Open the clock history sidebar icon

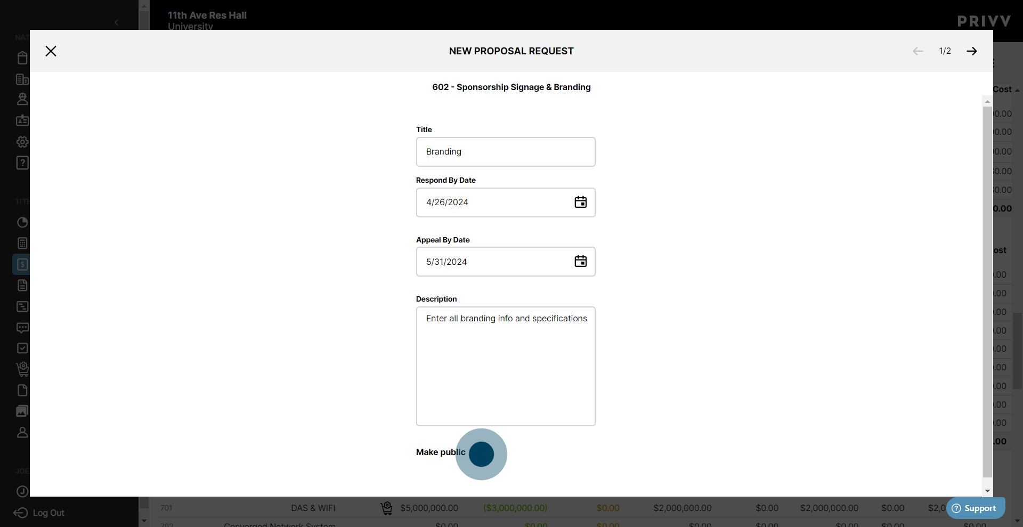(x=22, y=491)
